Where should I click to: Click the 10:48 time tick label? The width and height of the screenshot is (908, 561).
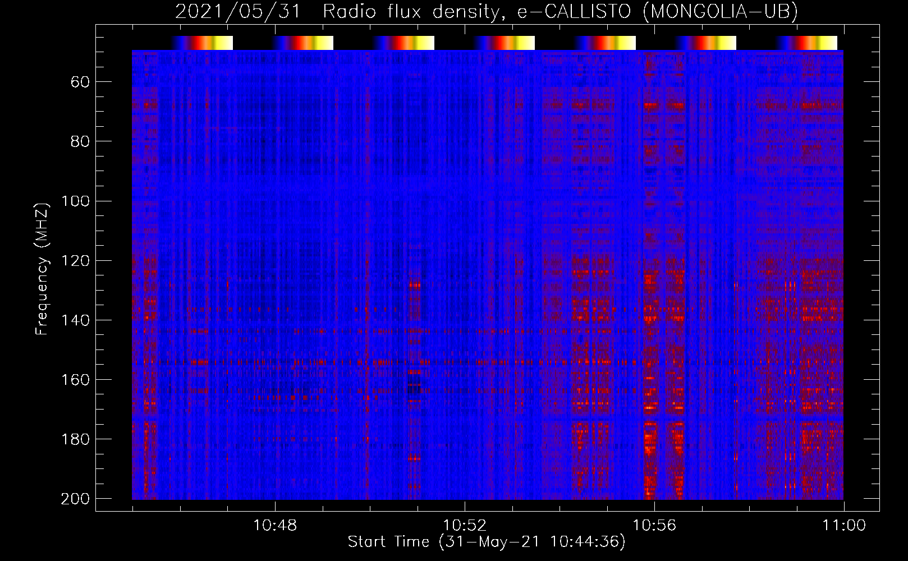(275, 526)
